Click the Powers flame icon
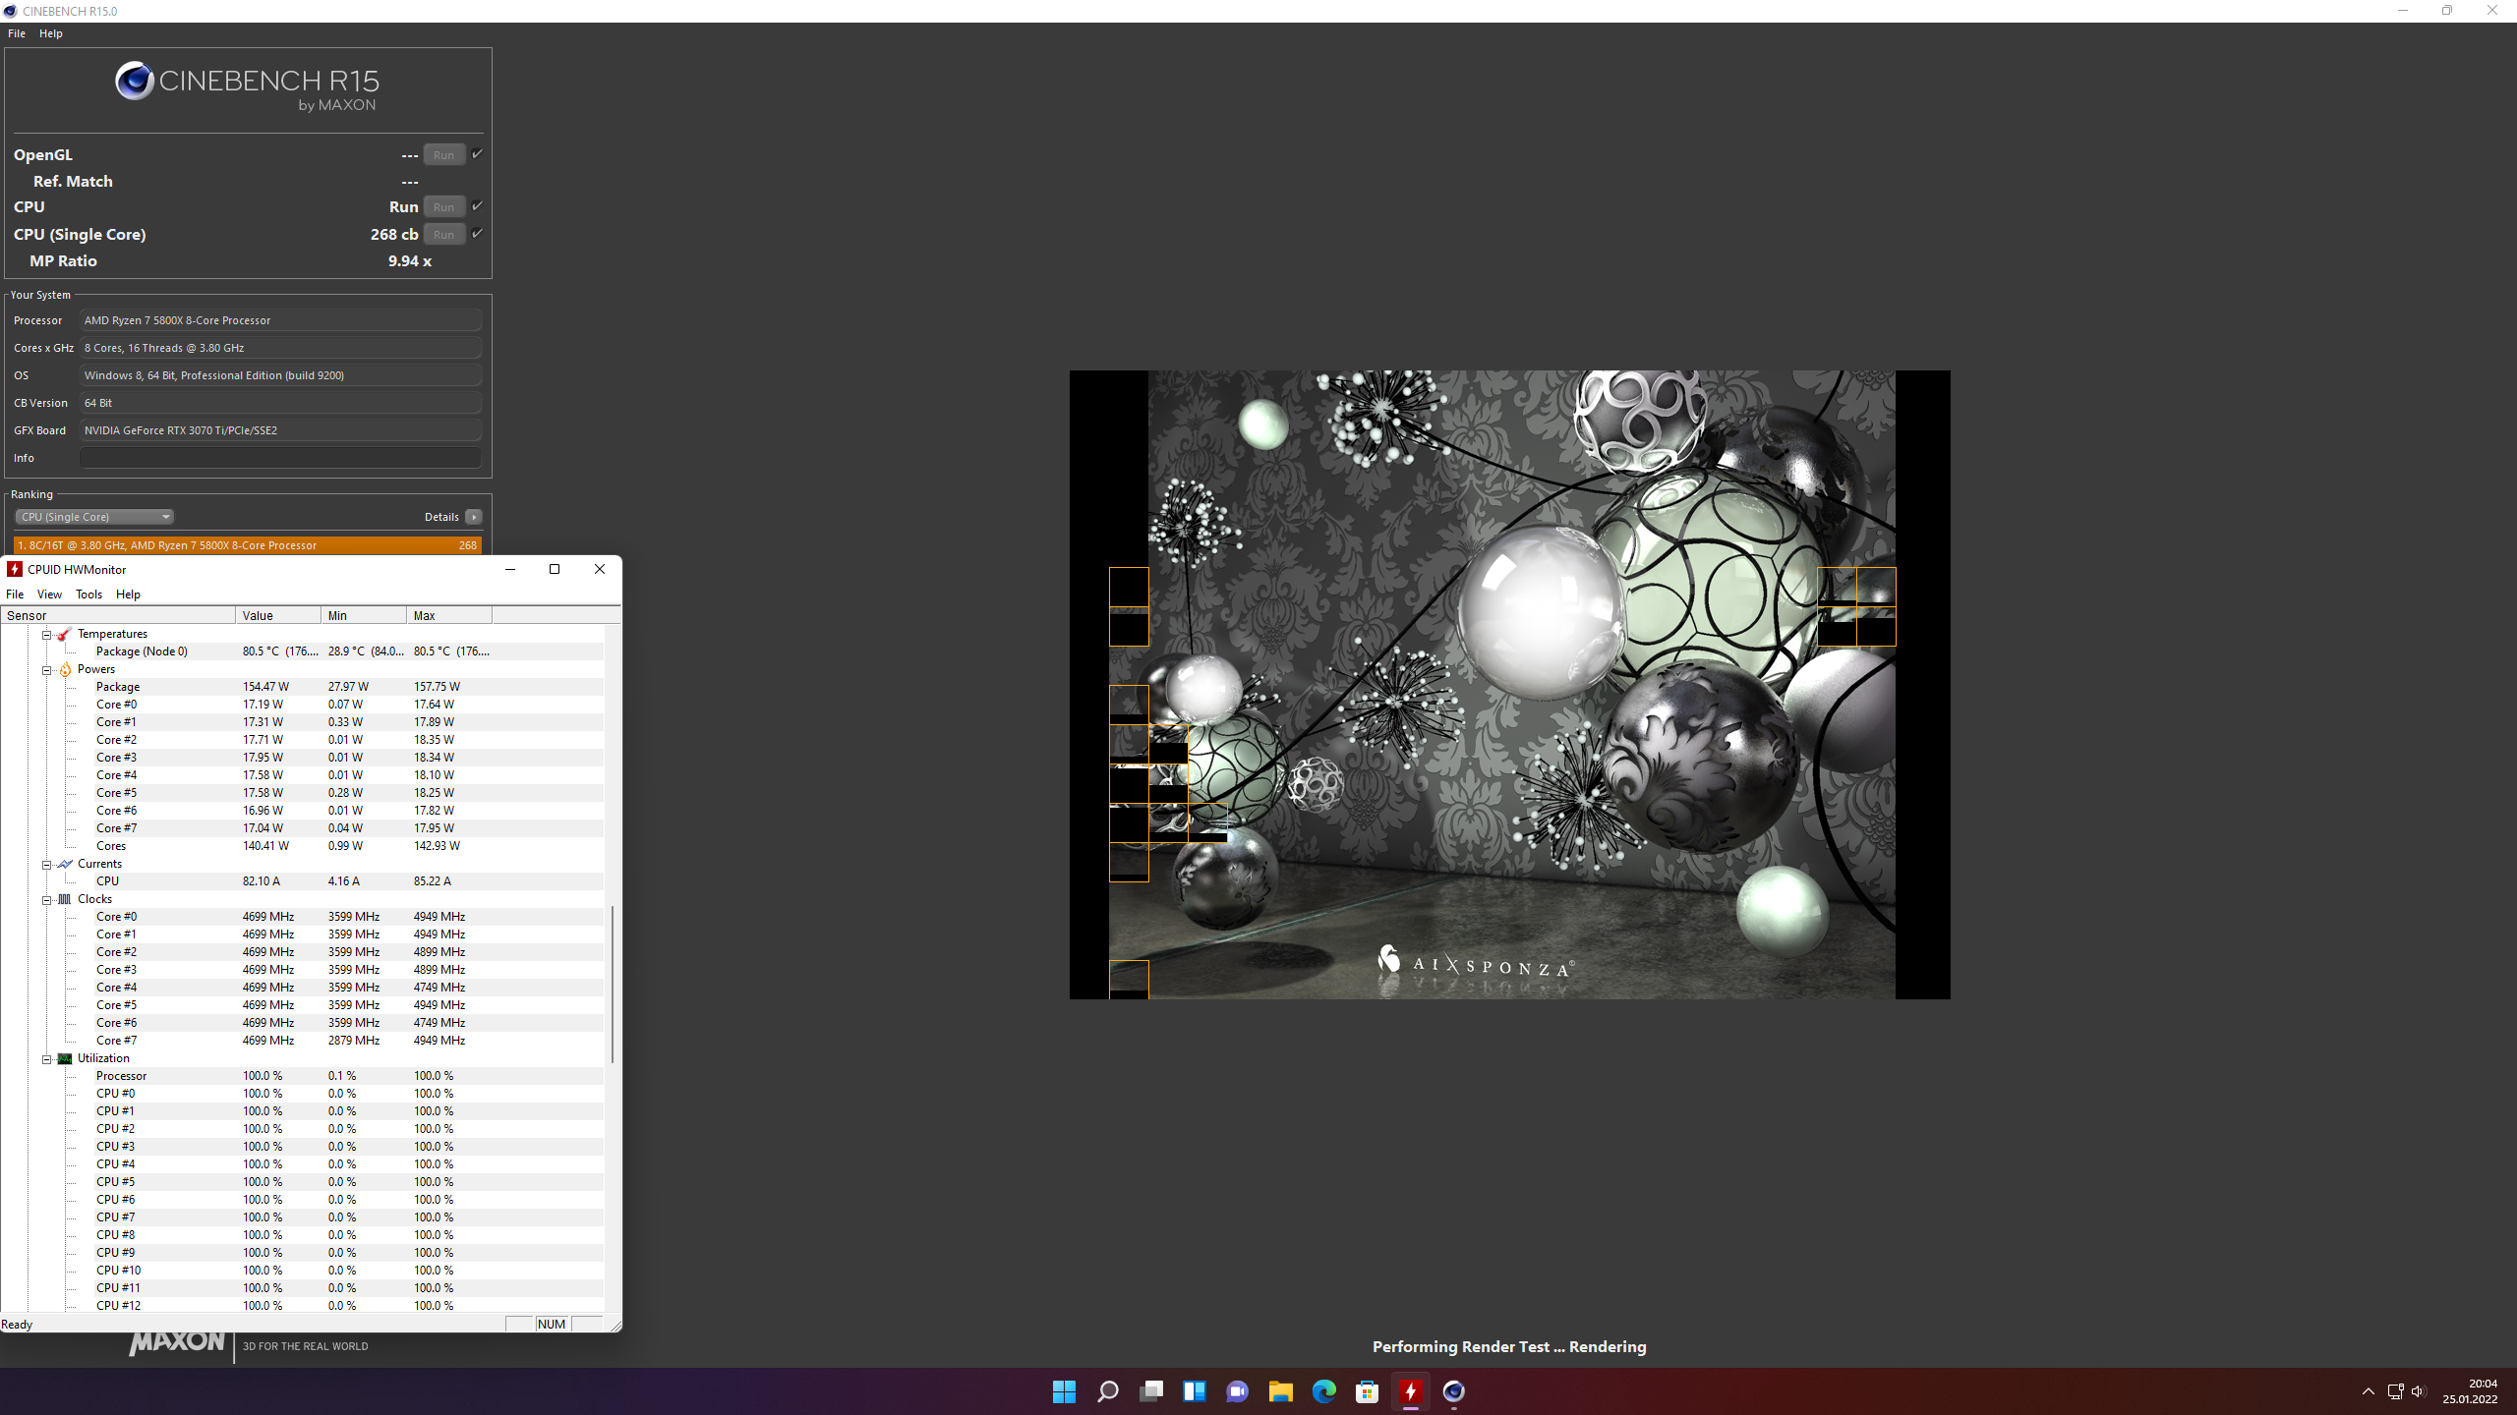Image resolution: width=2517 pixels, height=1415 pixels. coord(65,670)
